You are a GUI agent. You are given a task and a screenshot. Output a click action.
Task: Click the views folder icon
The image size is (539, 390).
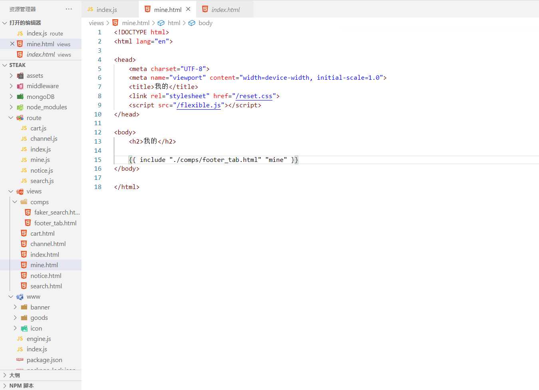tap(20, 191)
